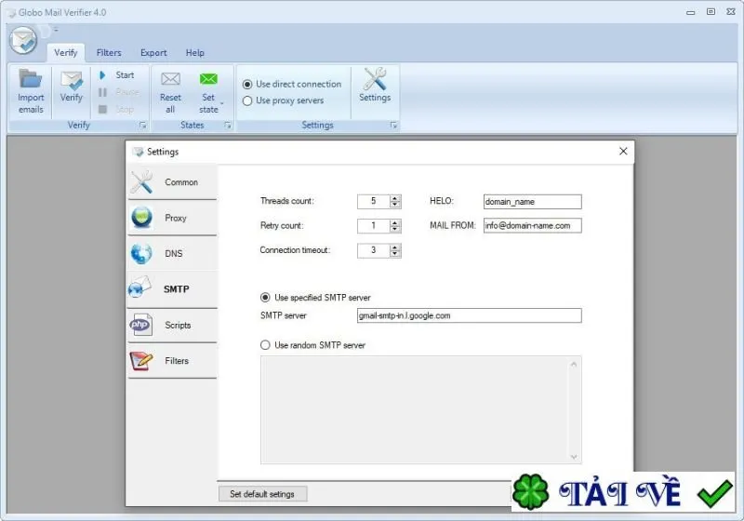The width and height of the screenshot is (744, 521).
Task: Select the Filters notepad icon in sidebar
Action: pos(141,361)
